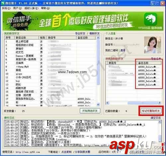Select friend row 5 Summer - 夏媛媛
The width and height of the screenshot is (166, 156).
(x=50, y=56)
